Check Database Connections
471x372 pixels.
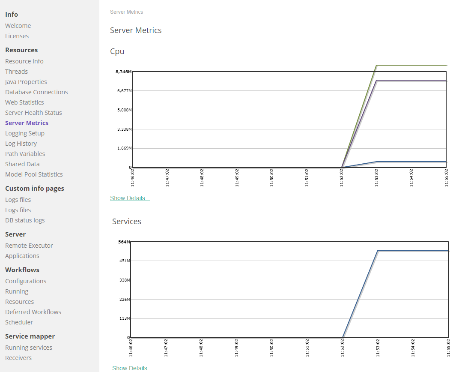pyautogui.click(x=36, y=92)
